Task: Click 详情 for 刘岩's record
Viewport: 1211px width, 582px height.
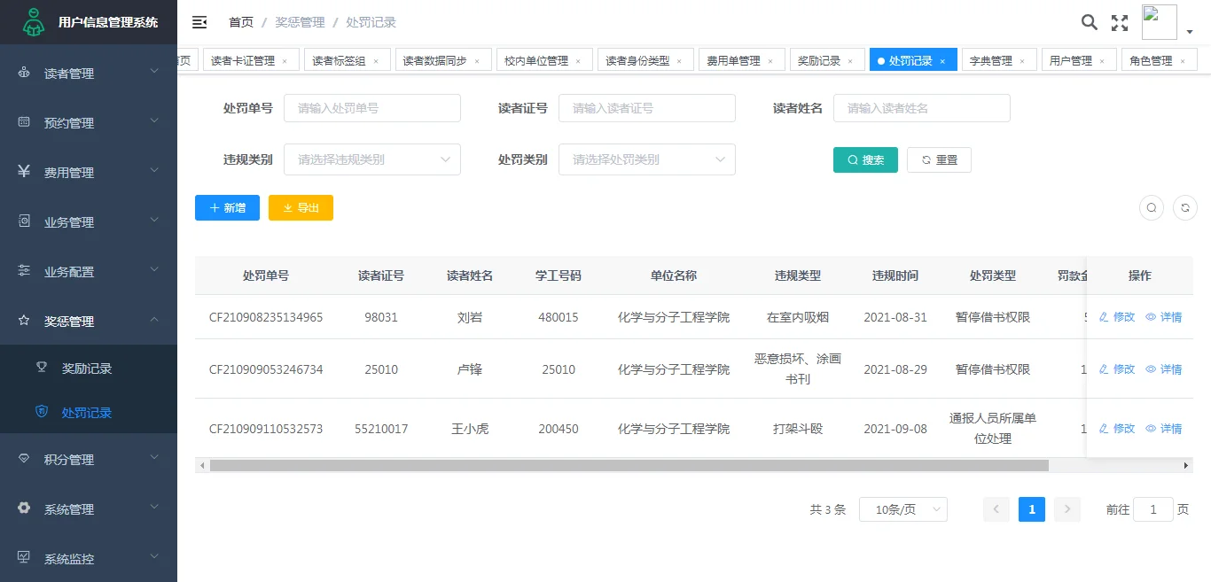Action: pyautogui.click(x=1164, y=317)
